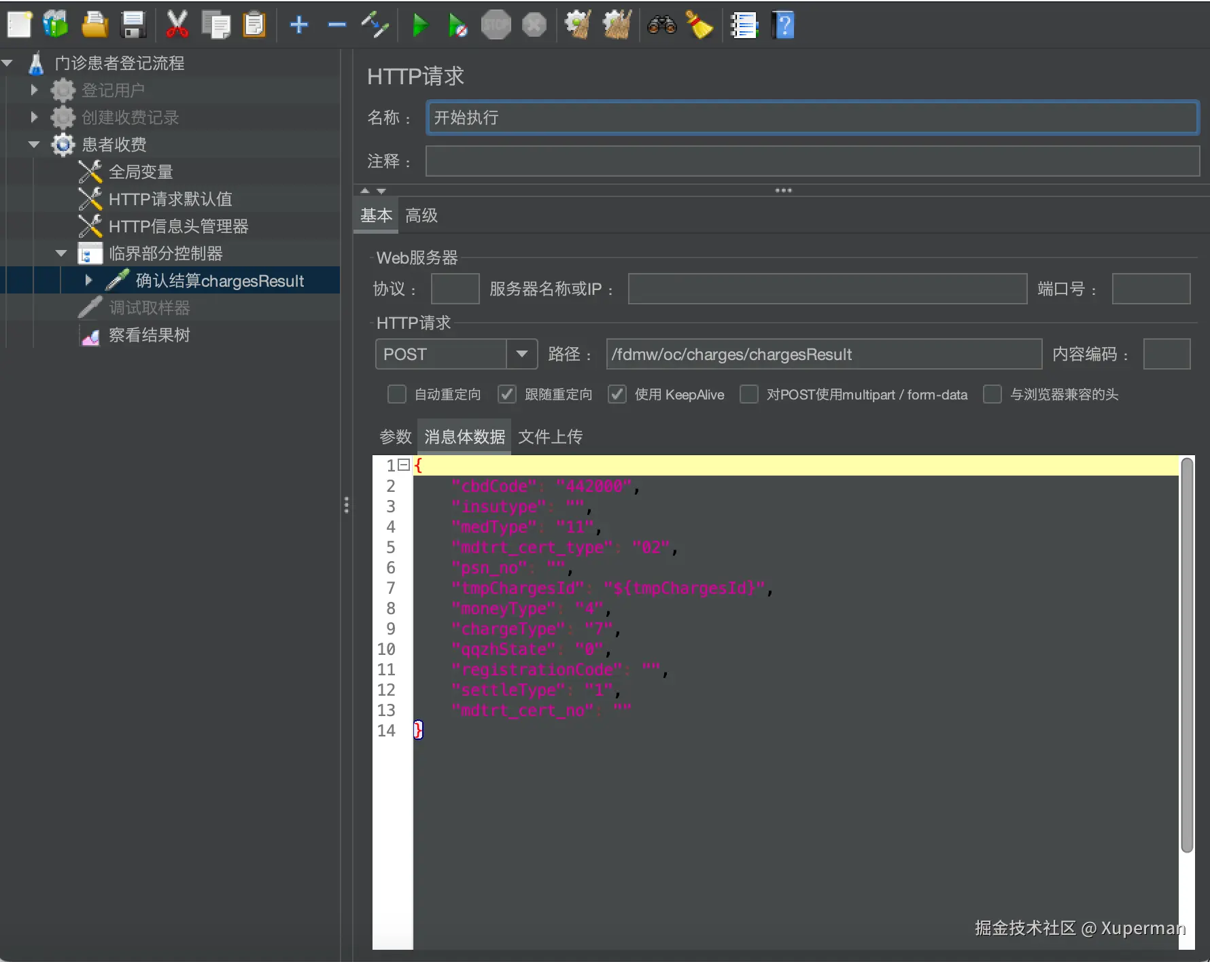
Task: Open the Function Helper list icon
Action: pos(744,25)
